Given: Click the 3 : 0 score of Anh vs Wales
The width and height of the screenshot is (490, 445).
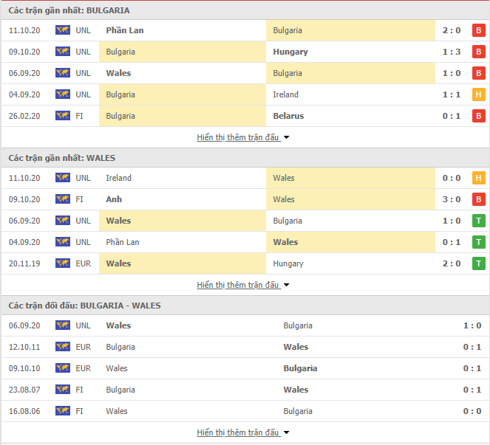Looking at the screenshot, I should (452, 199).
